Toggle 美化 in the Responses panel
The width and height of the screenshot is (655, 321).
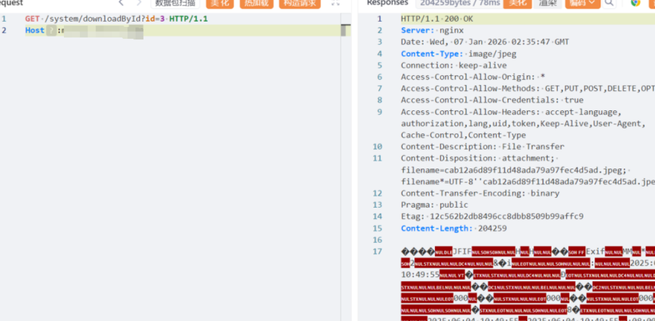click(517, 3)
